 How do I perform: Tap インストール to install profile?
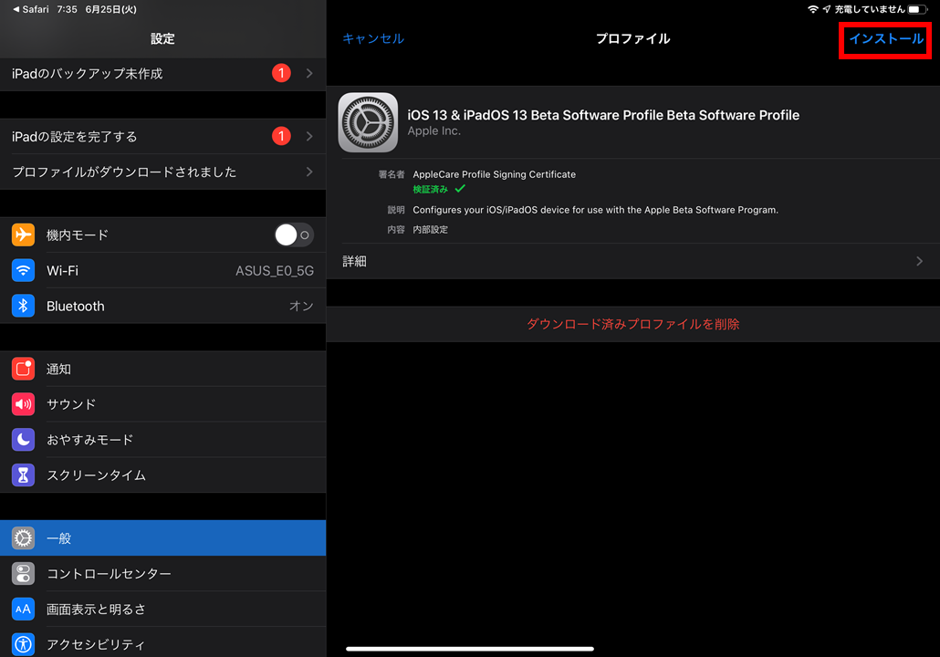[885, 39]
